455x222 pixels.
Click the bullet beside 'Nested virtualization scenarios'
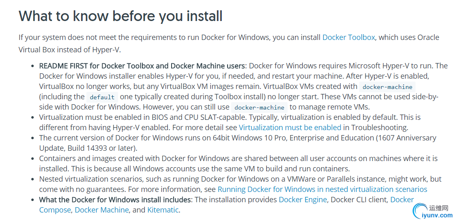click(x=33, y=179)
